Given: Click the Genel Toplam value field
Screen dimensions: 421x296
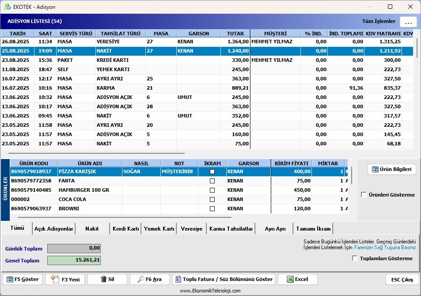Looking at the screenshot, I should pyautogui.click(x=74, y=260).
